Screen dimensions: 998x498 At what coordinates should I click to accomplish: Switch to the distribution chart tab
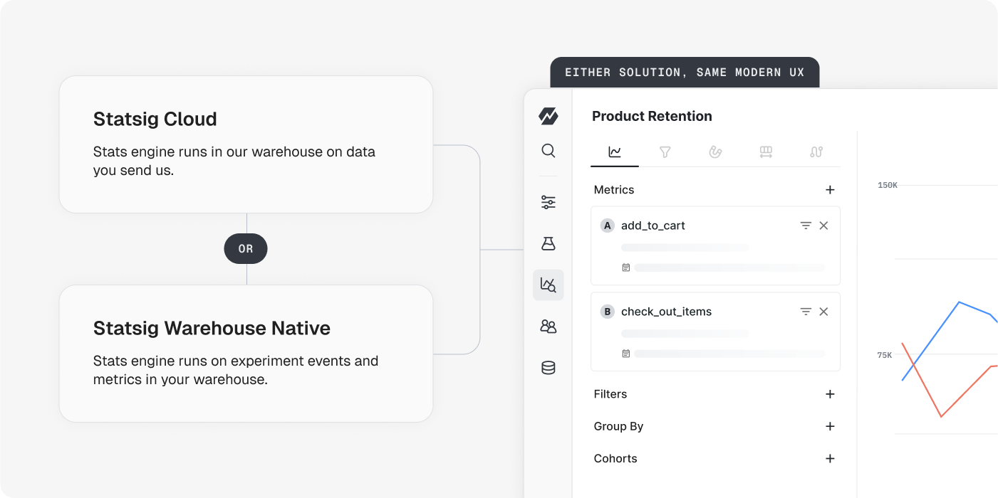point(766,152)
